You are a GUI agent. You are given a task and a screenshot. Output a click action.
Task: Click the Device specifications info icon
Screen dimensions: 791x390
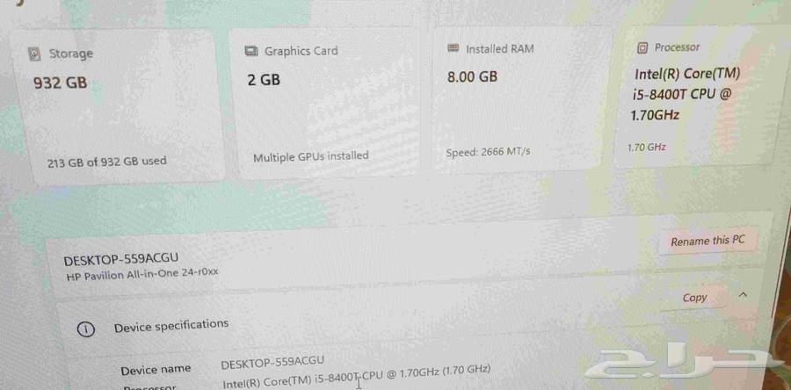coord(86,329)
